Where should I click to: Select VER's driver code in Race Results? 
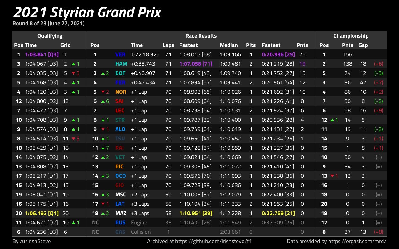[x=120, y=54]
